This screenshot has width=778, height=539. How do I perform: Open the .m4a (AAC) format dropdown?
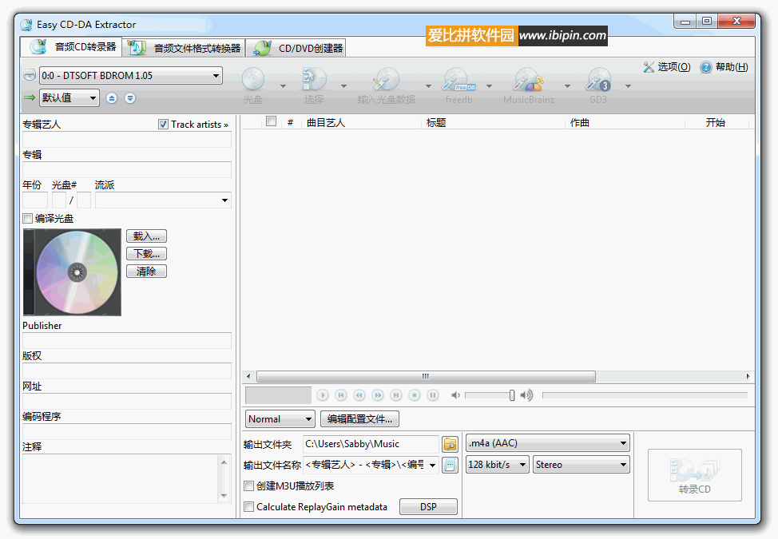pos(548,443)
